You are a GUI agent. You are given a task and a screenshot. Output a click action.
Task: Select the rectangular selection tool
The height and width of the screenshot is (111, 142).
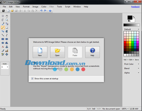[3, 16]
